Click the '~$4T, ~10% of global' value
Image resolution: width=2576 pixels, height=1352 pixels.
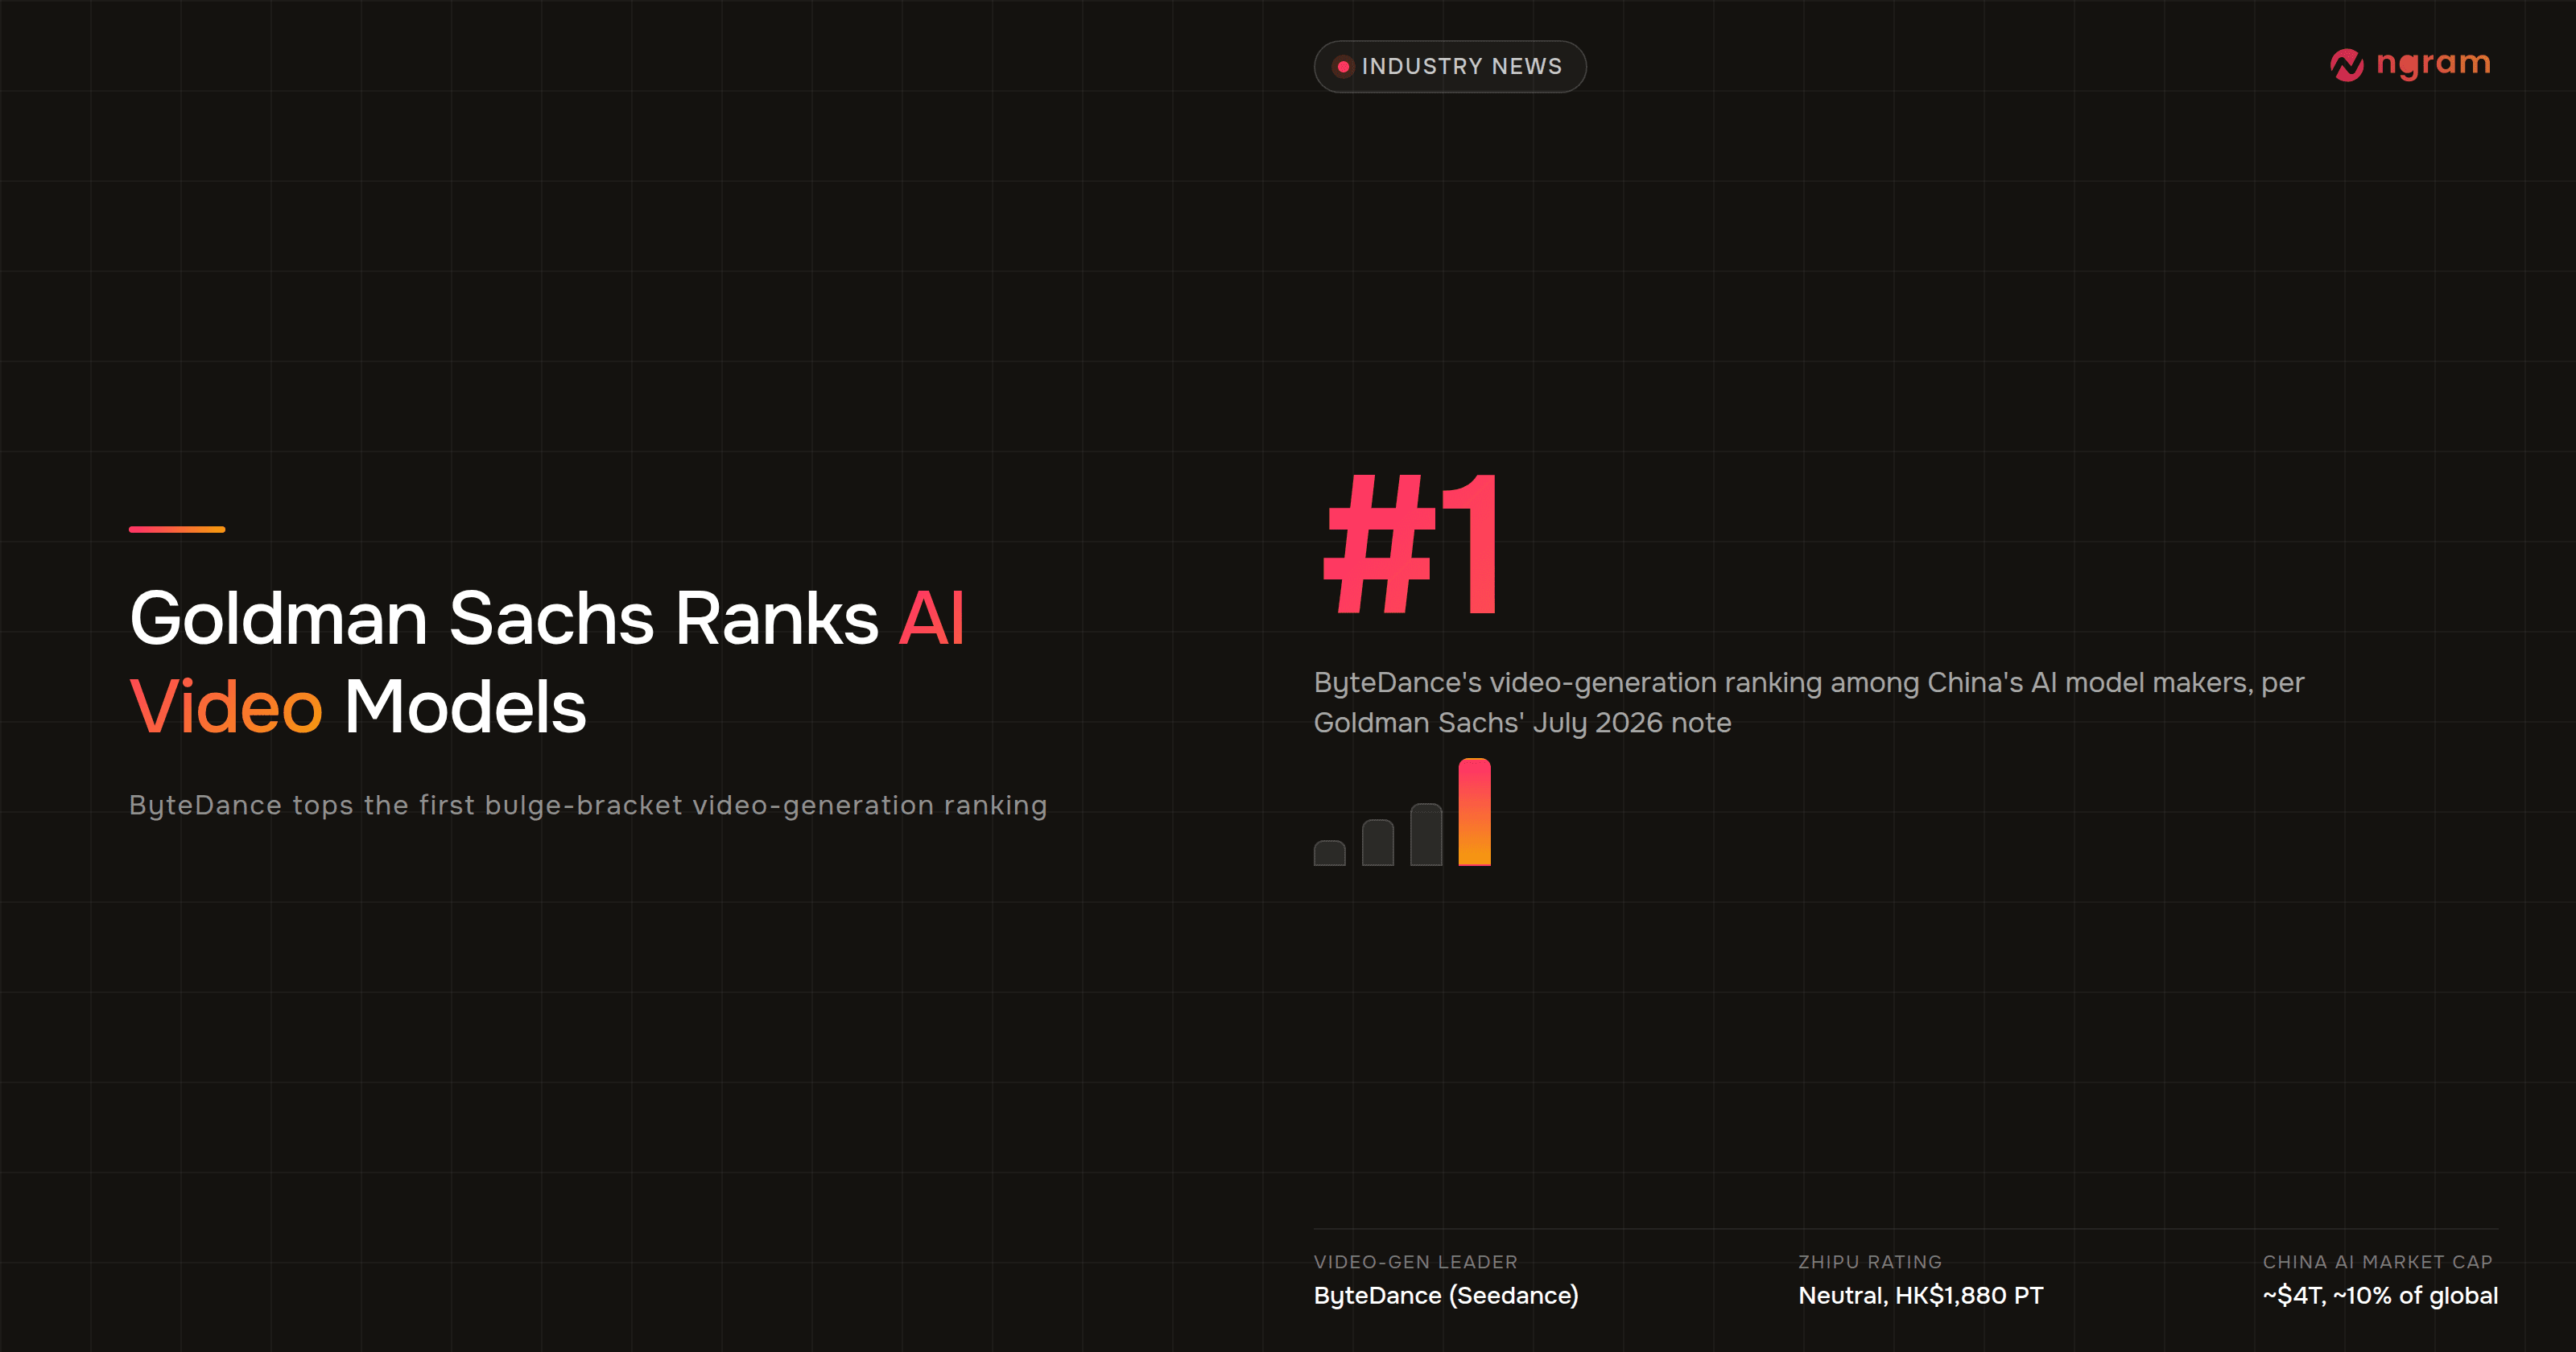click(2380, 1295)
